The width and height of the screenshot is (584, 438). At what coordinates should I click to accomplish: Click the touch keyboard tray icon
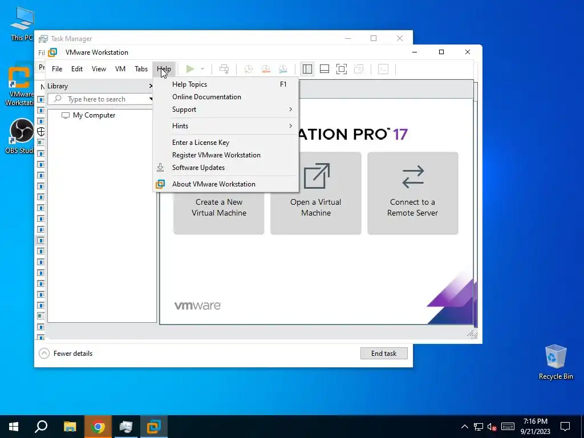[x=508, y=427]
